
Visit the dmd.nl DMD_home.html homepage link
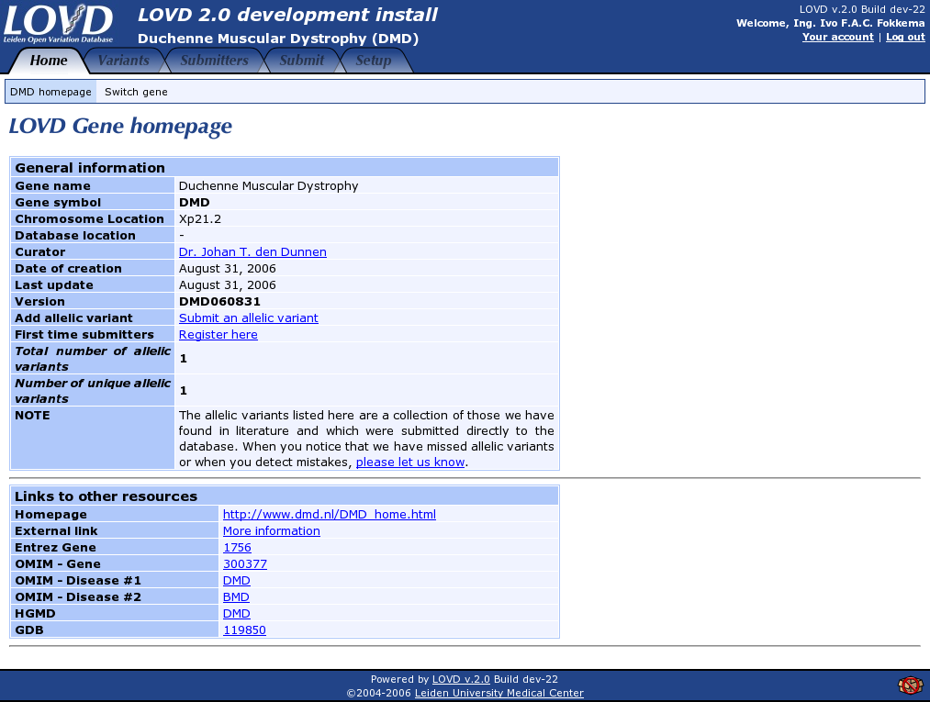click(x=330, y=514)
